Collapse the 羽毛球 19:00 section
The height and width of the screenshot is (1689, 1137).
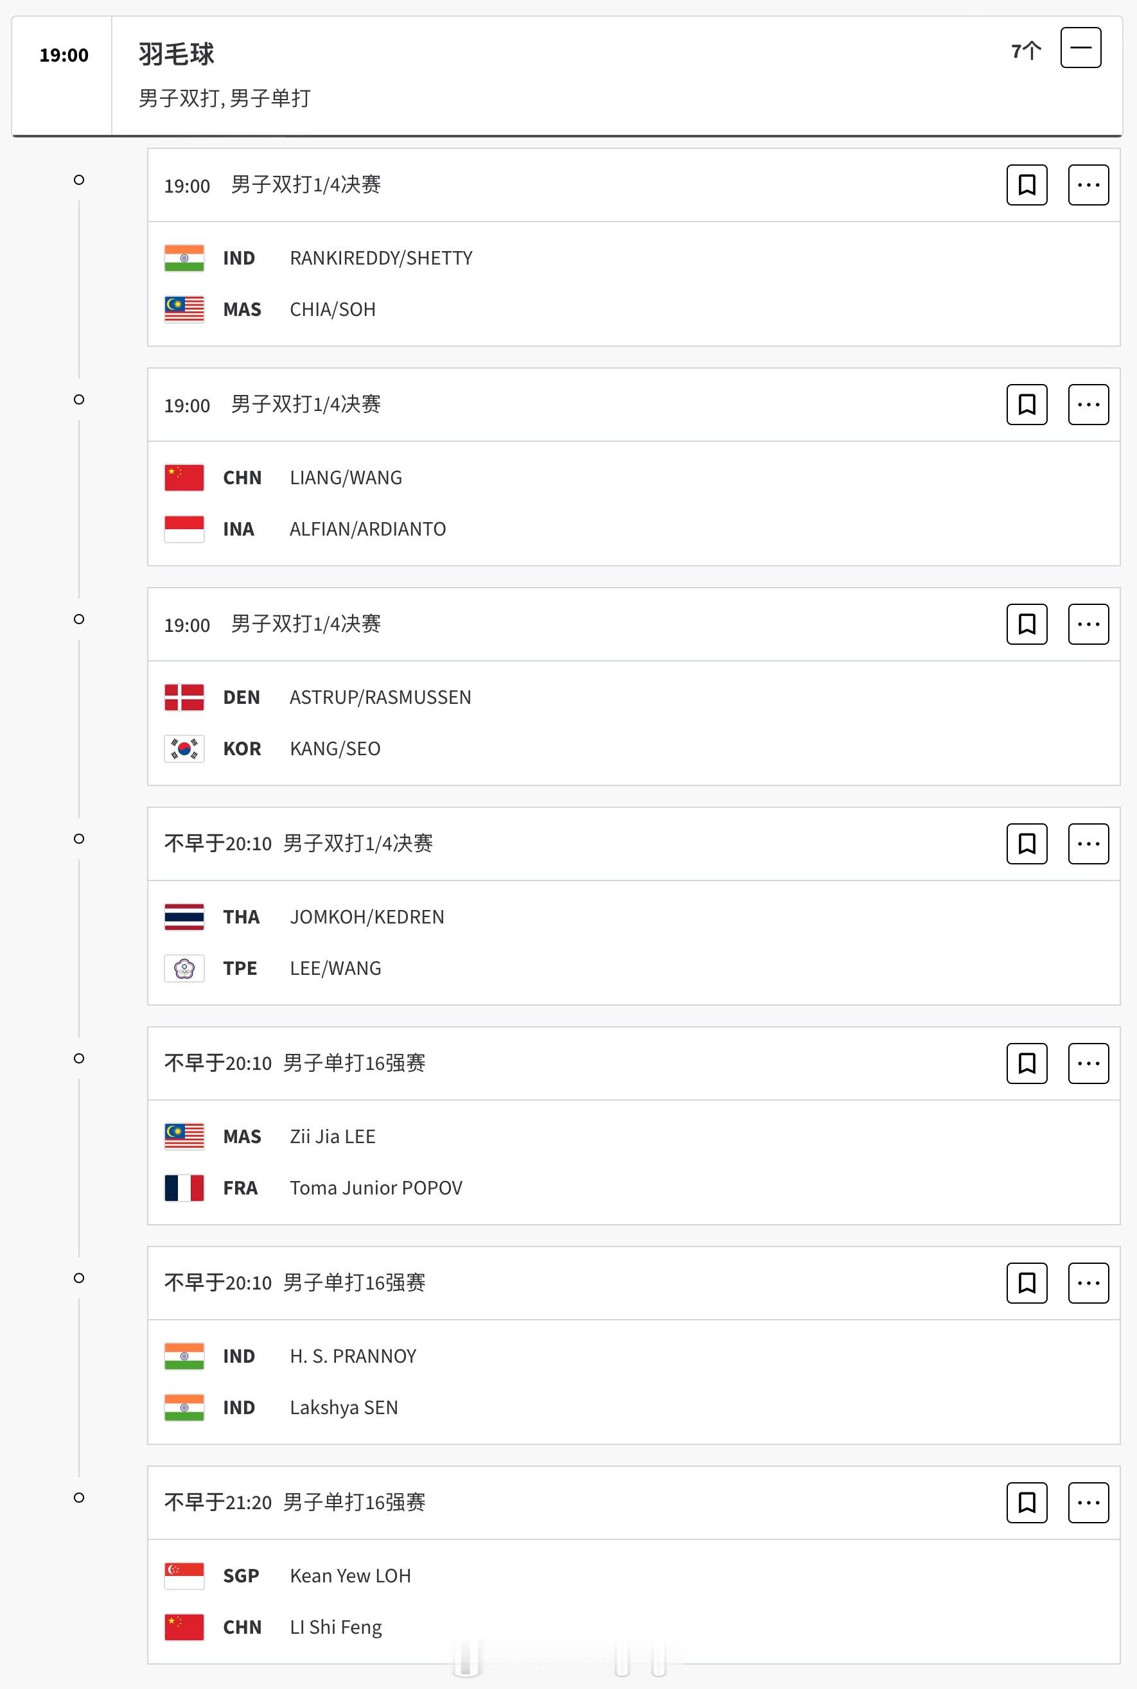[x=1080, y=48]
